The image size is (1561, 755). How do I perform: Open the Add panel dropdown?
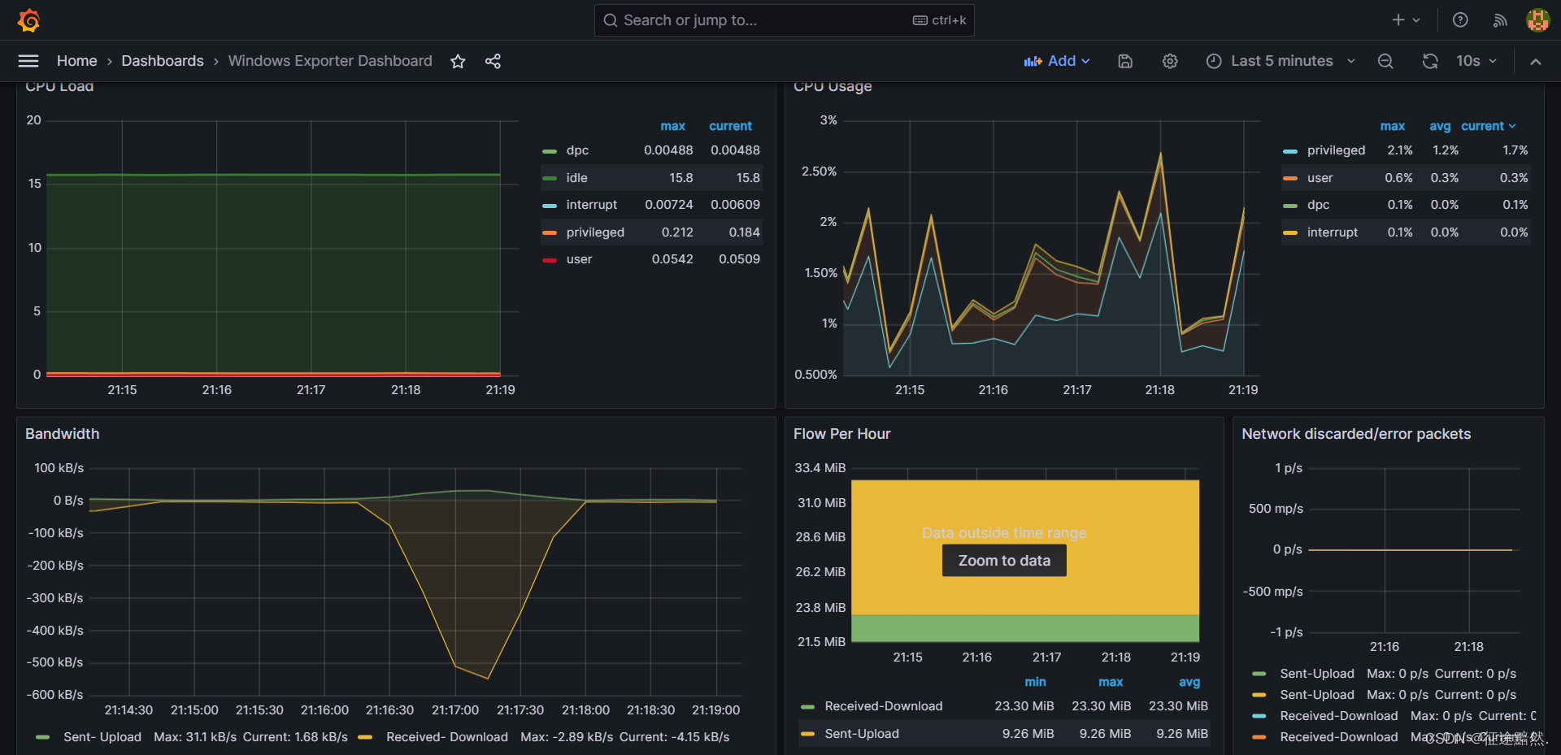click(x=1057, y=61)
